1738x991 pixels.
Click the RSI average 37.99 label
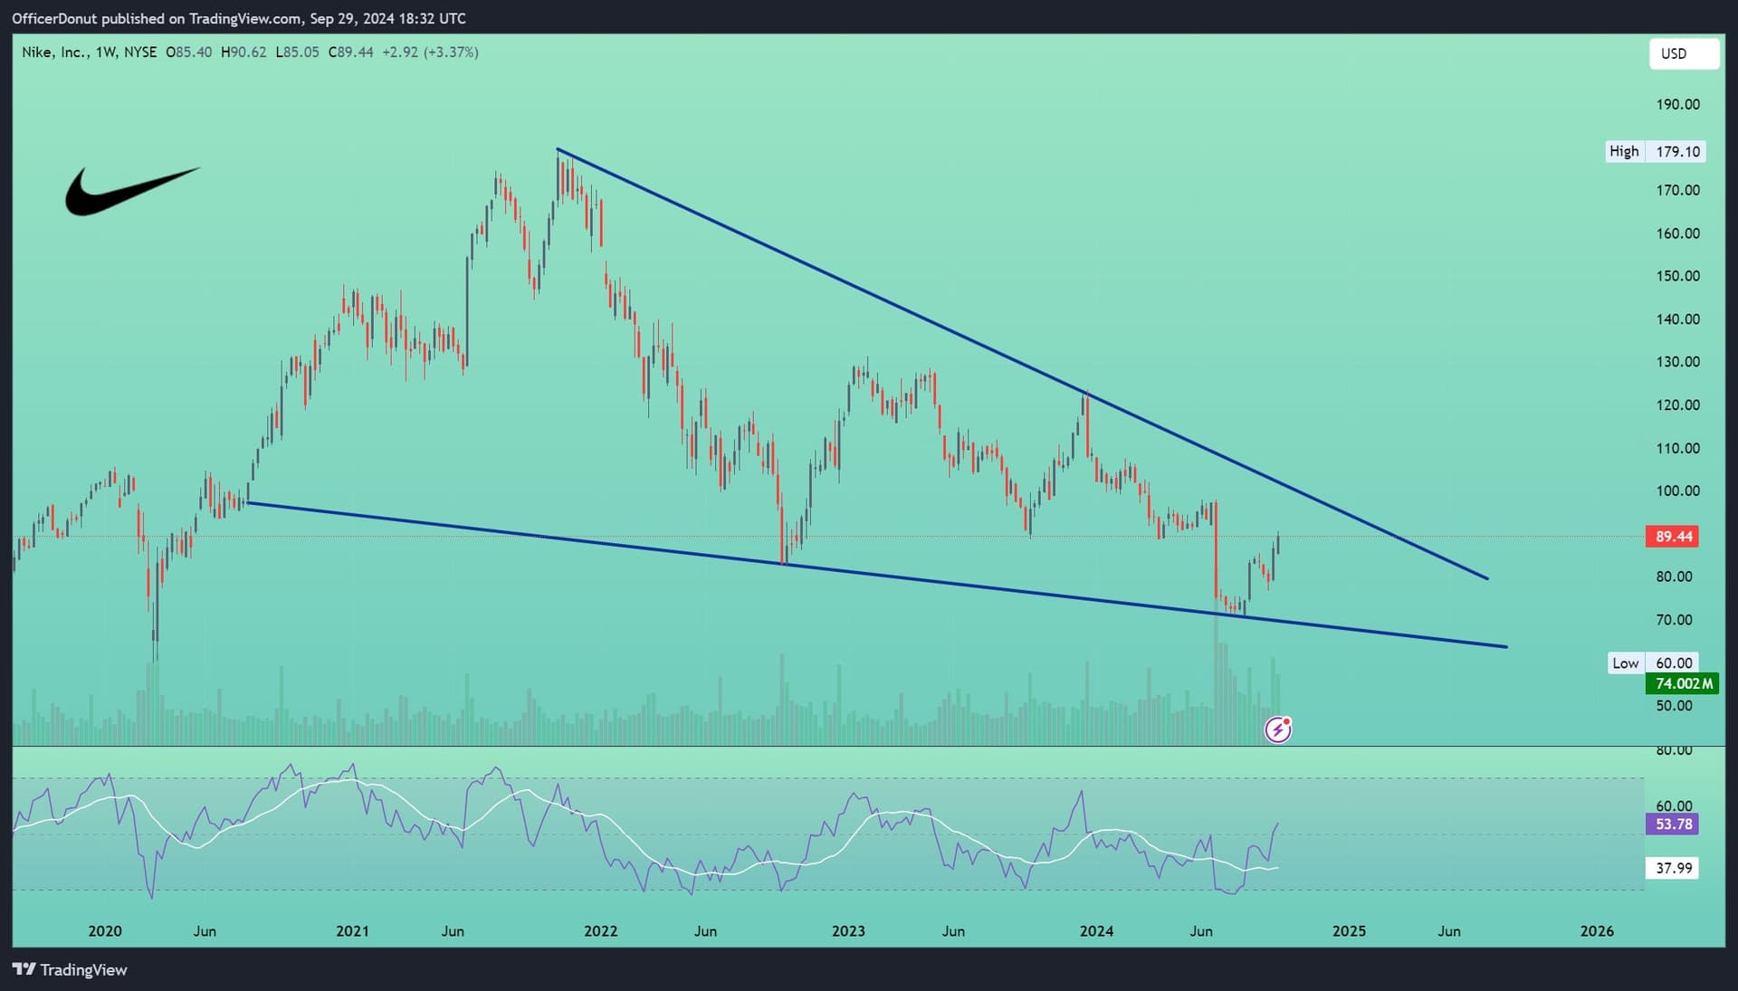1672,868
